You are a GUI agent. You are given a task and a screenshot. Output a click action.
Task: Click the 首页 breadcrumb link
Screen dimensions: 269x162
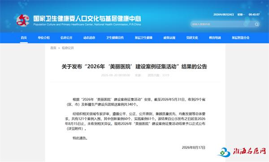53,48
